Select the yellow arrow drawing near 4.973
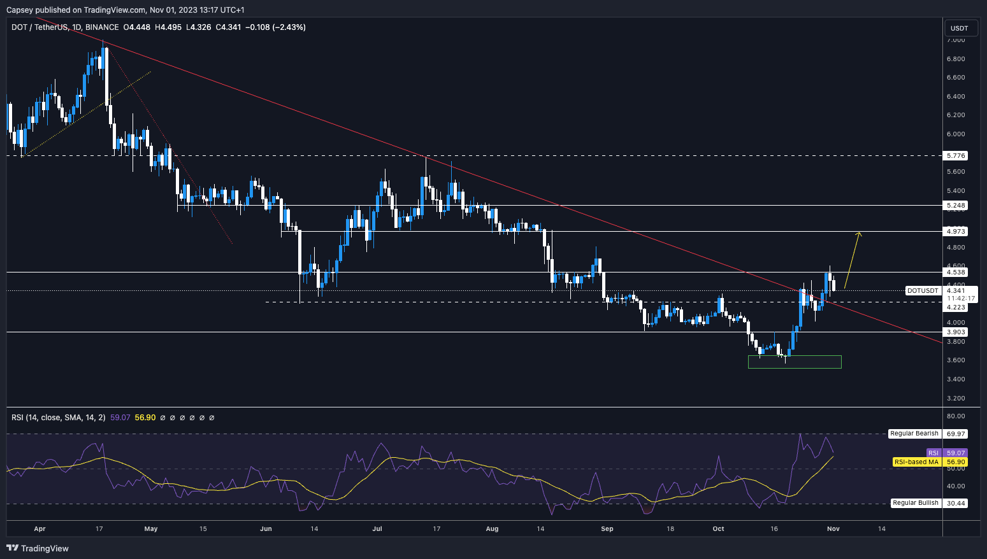987x559 pixels. [x=851, y=261]
